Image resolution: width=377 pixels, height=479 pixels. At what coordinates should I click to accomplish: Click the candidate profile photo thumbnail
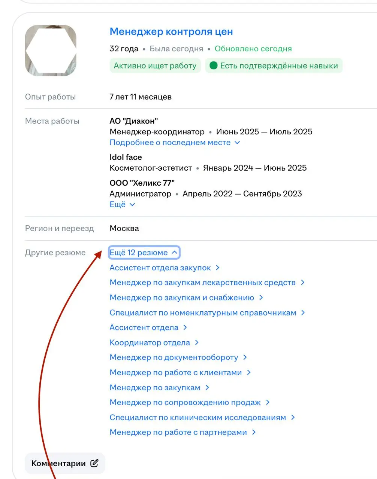(51, 51)
